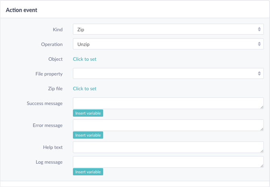The height and width of the screenshot is (187, 270).
Task: Insert variable into Error message
Action: pos(88,135)
